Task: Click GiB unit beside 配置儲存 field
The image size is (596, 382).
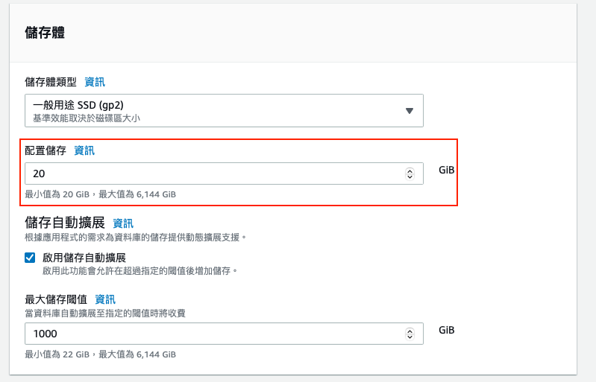Action: click(x=446, y=170)
